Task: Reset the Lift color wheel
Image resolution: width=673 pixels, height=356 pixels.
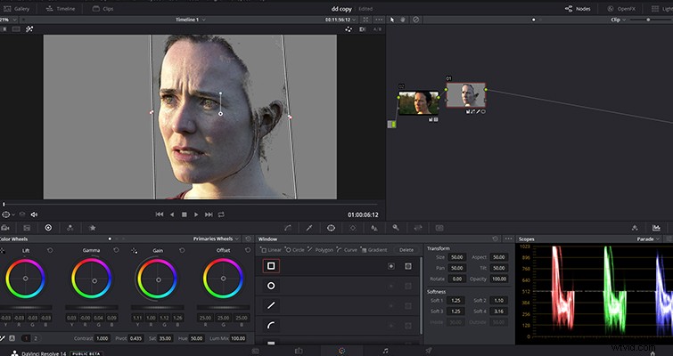Action: coord(50,250)
